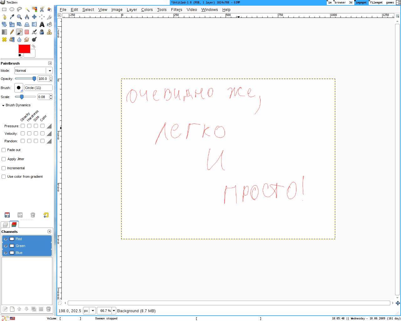Click the Opacity slider

[25, 79]
